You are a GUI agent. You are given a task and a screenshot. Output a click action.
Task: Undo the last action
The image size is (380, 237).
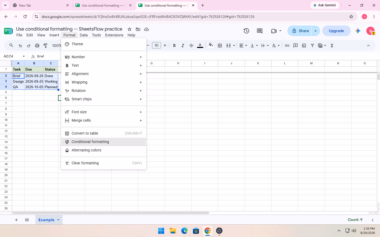point(20,46)
